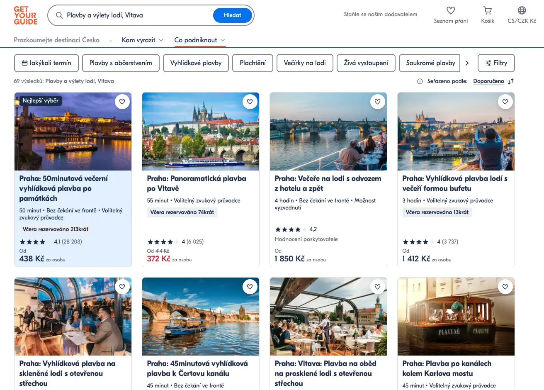Save the evening cruise to wishlist with heart toggle
Image resolution: width=544 pixels, height=390 pixels.
122,101
